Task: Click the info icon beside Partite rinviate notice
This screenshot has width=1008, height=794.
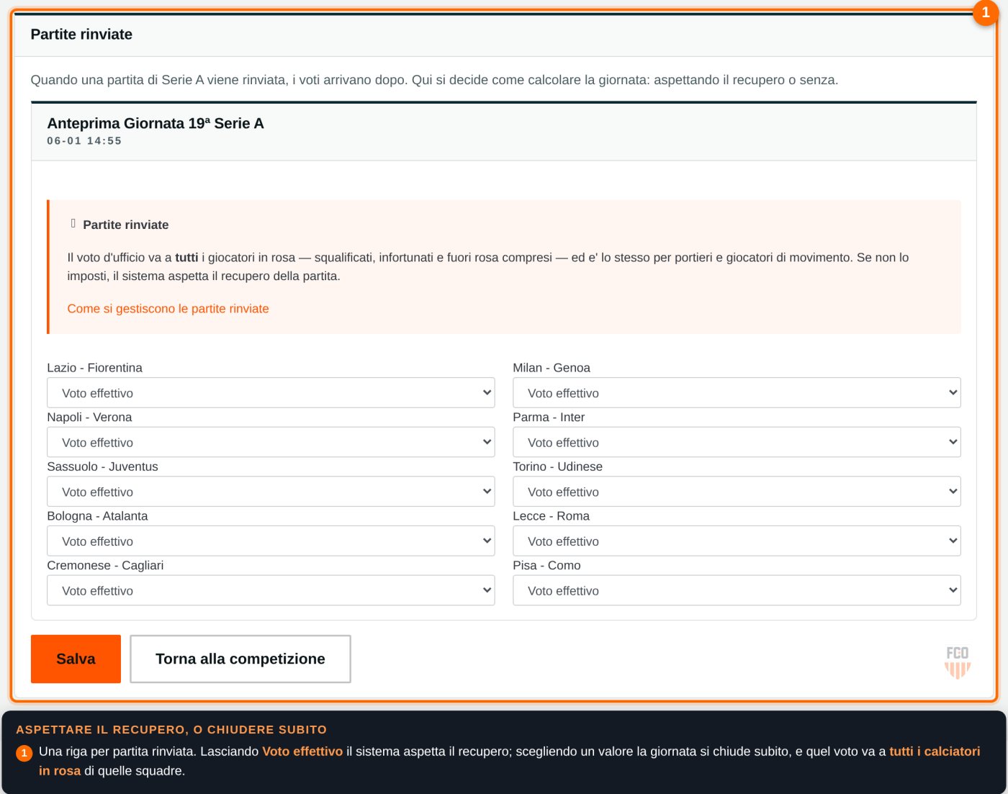Action: pos(73,224)
